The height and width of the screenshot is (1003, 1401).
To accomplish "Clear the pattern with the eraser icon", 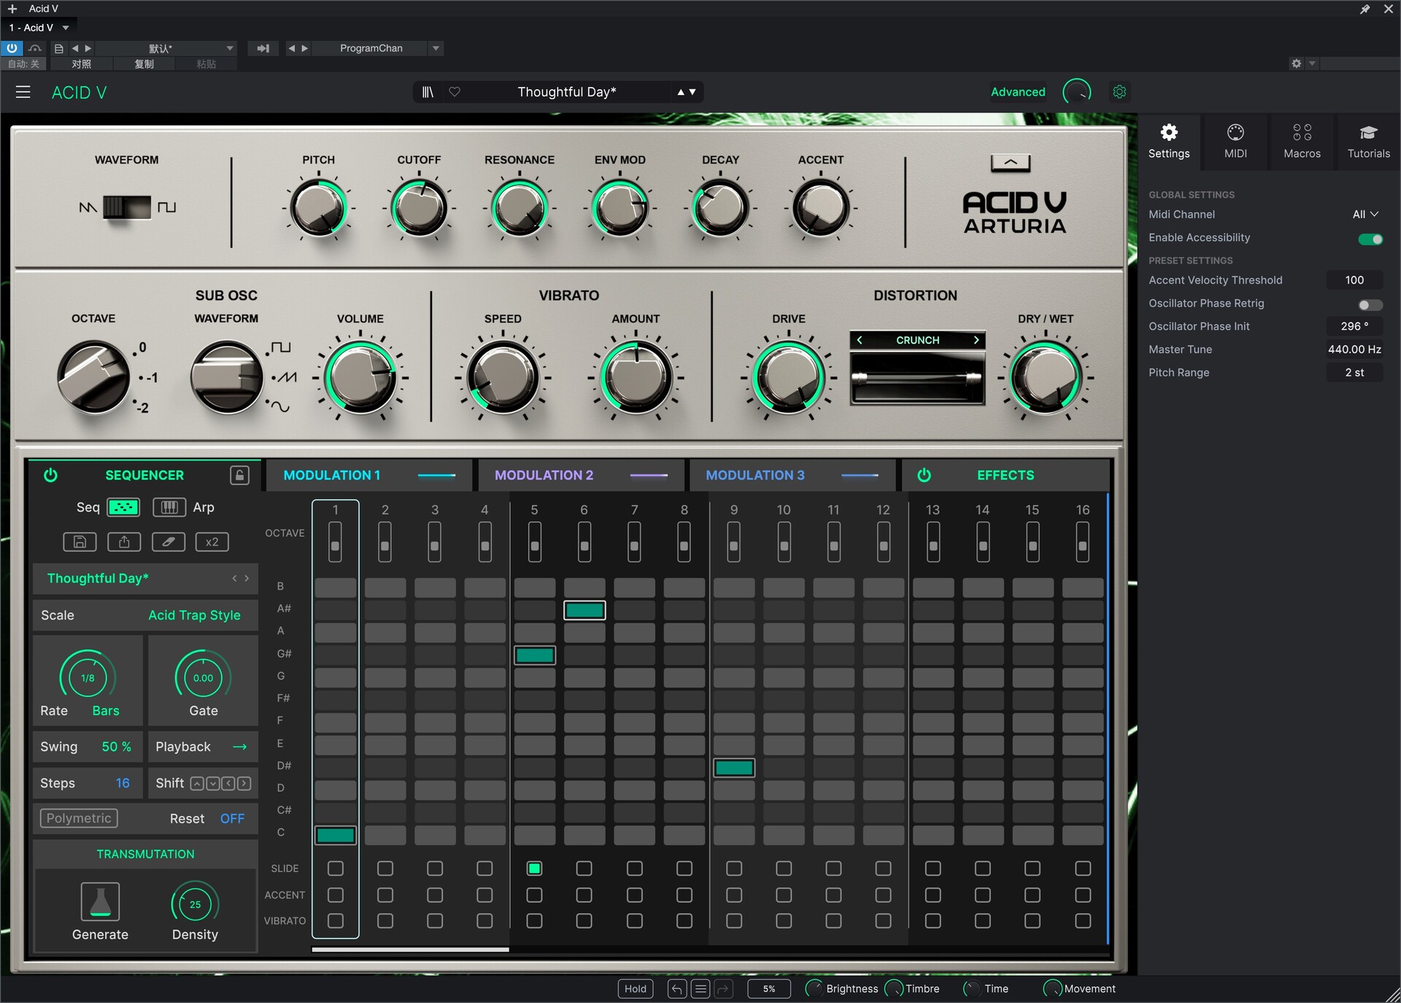I will pyautogui.click(x=168, y=542).
